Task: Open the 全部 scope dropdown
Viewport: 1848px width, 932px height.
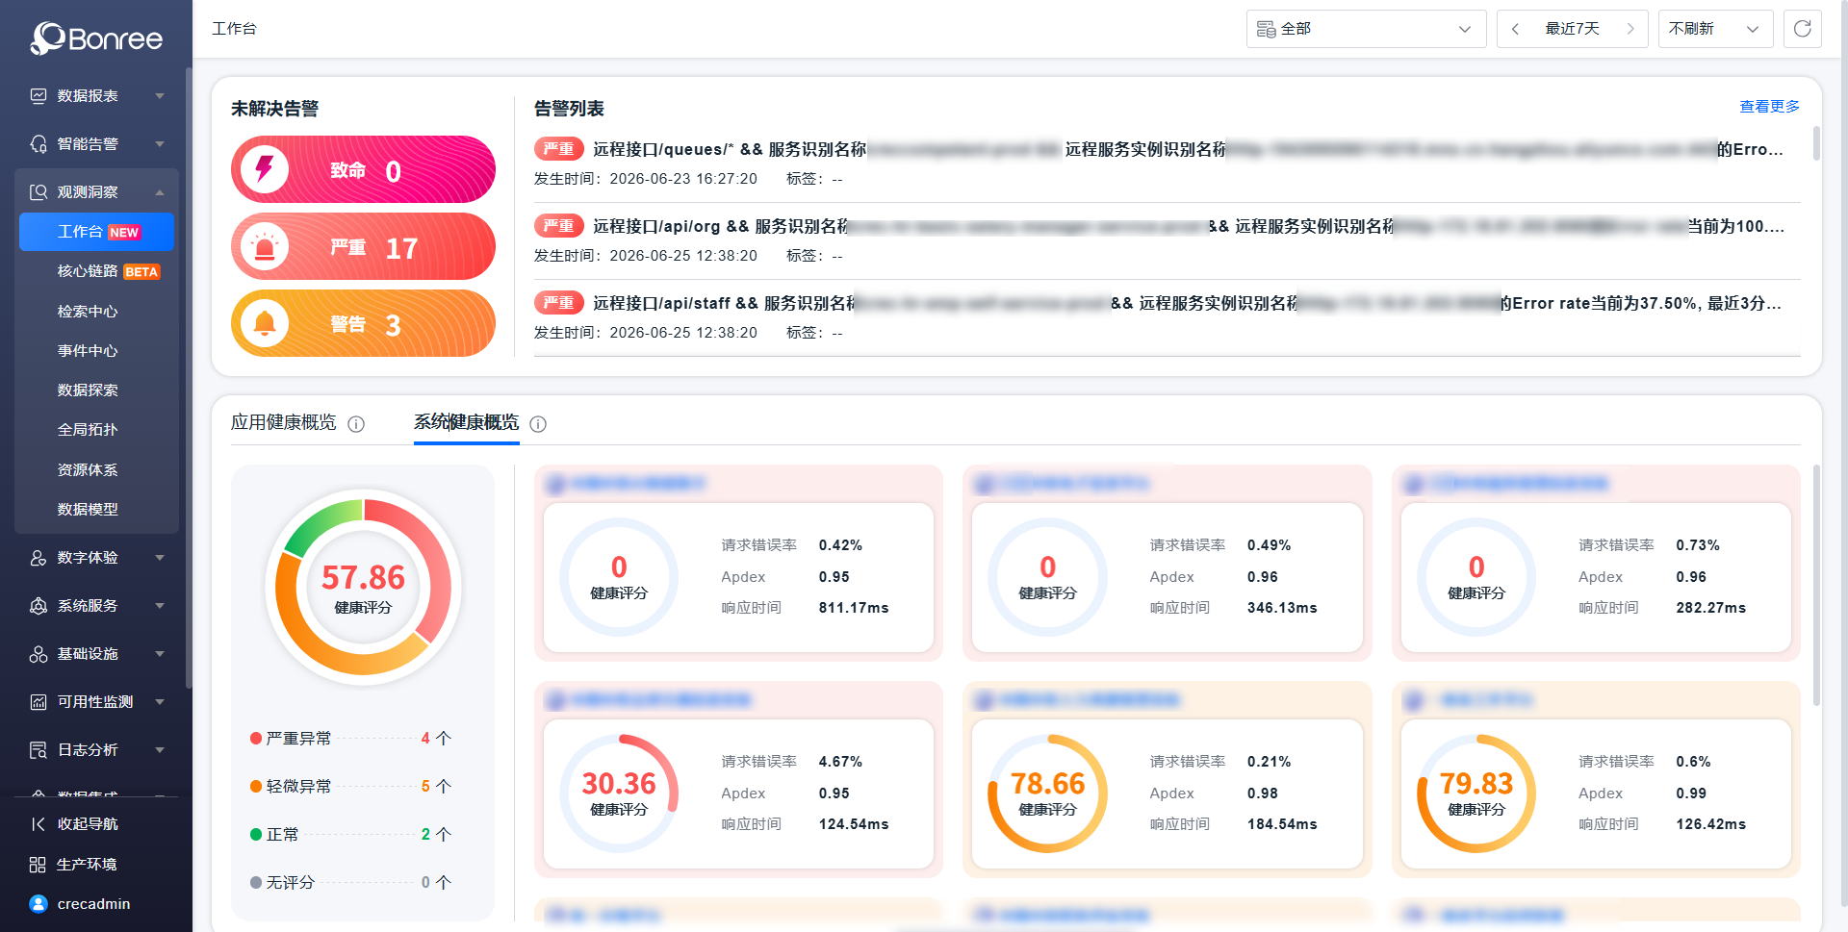Action: click(1367, 29)
